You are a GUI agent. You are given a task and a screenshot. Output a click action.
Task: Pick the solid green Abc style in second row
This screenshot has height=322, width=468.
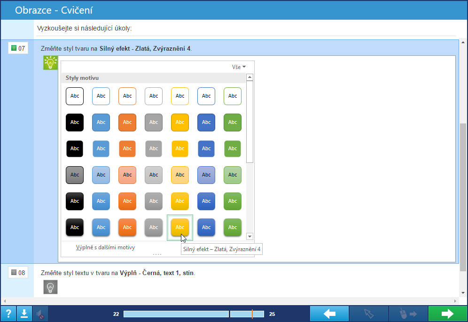pyautogui.click(x=233, y=122)
